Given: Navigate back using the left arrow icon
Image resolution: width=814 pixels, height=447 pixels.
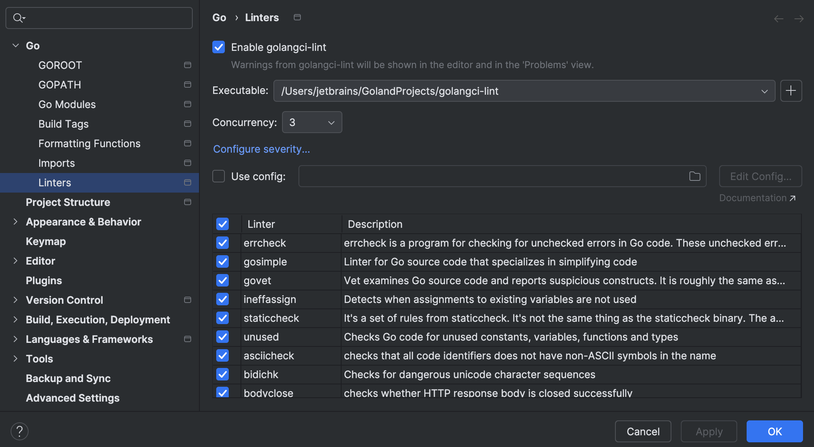Looking at the screenshot, I should pos(778,18).
